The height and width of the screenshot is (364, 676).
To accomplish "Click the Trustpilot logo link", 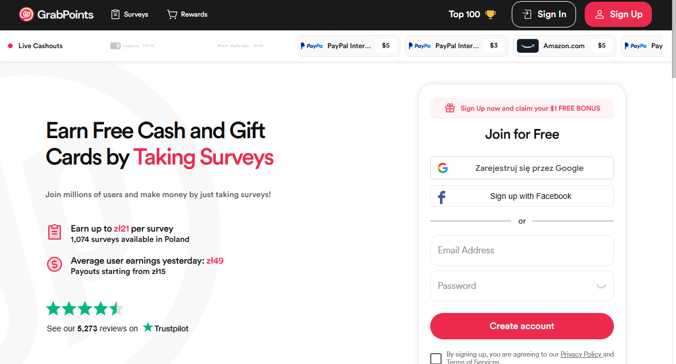I will (166, 328).
